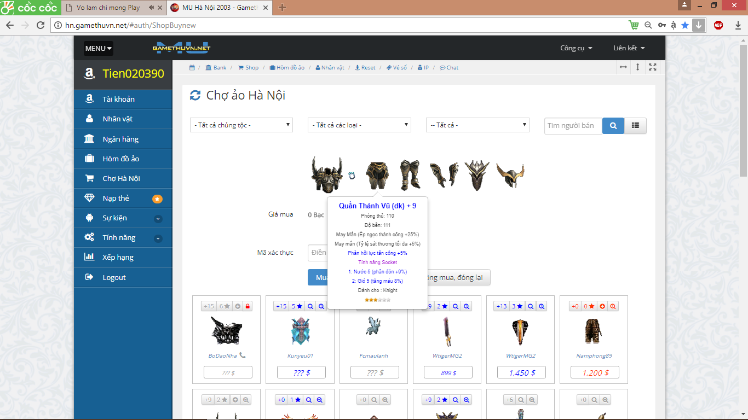Open the '-- Tất cả -' filter dropdown
Screen dimensions: 748x420
[477, 125]
